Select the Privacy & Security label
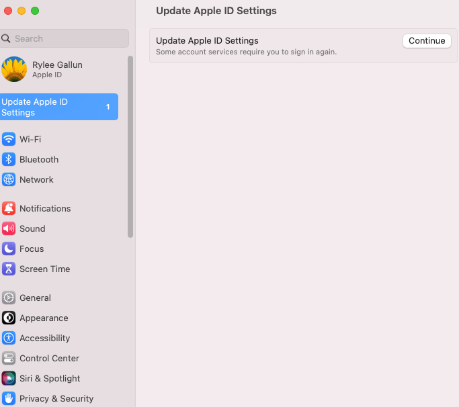Viewport: 459px width, 407px height. 56,399
